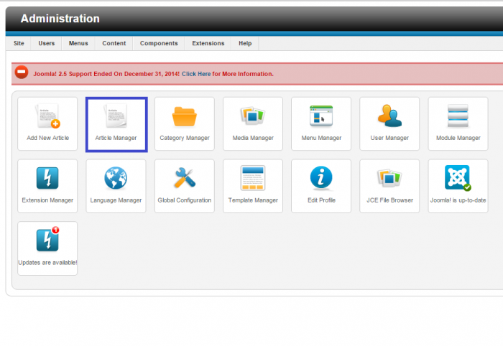Open the Content menu

tap(114, 43)
